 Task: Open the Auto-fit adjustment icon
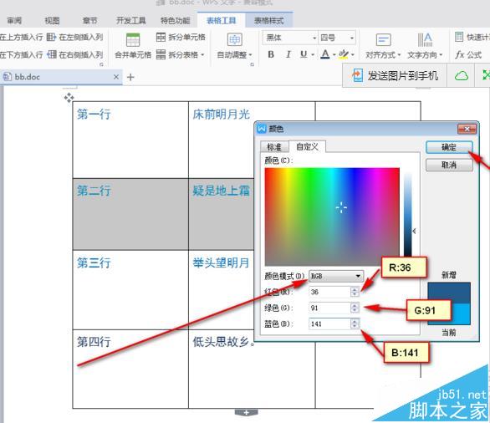tap(234, 39)
